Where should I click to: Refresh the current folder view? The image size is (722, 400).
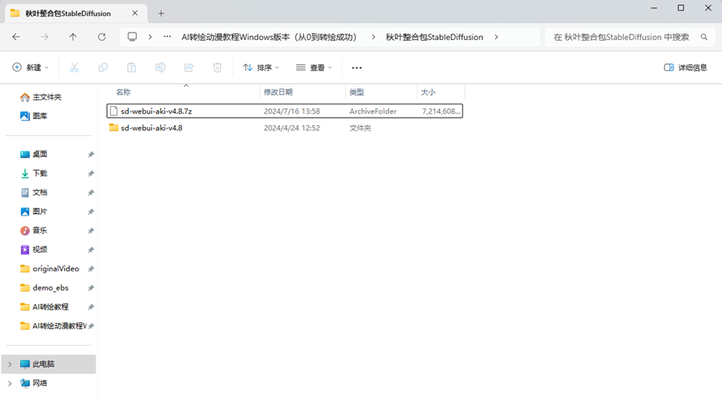click(x=102, y=37)
